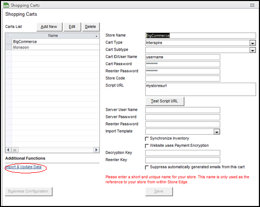Open the Cart Type dropdown
Image resolution: width=260 pixels, height=207 pixels.
(x=253, y=43)
